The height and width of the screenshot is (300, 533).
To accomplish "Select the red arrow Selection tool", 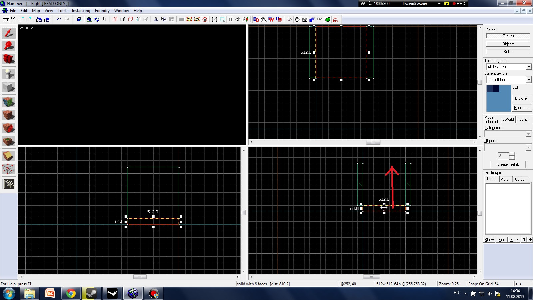I will click(x=9, y=33).
